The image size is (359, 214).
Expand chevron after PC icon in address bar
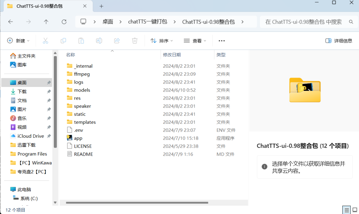[x=94, y=22]
